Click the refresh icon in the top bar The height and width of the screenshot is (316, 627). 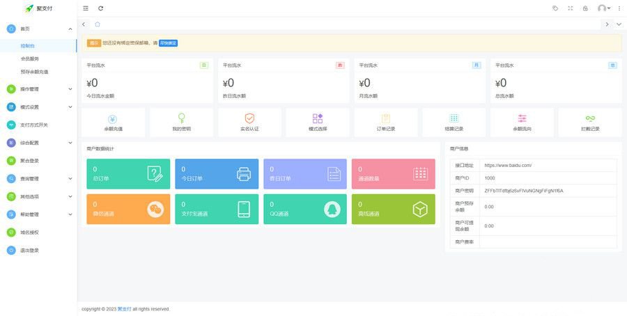tap(101, 8)
